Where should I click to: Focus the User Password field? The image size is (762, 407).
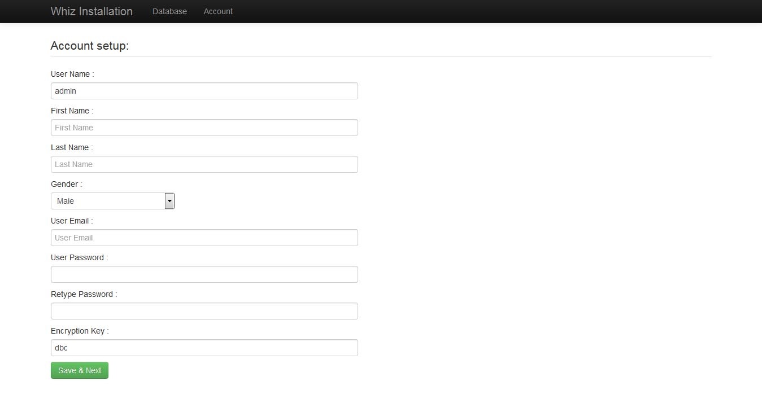point(204,274)
